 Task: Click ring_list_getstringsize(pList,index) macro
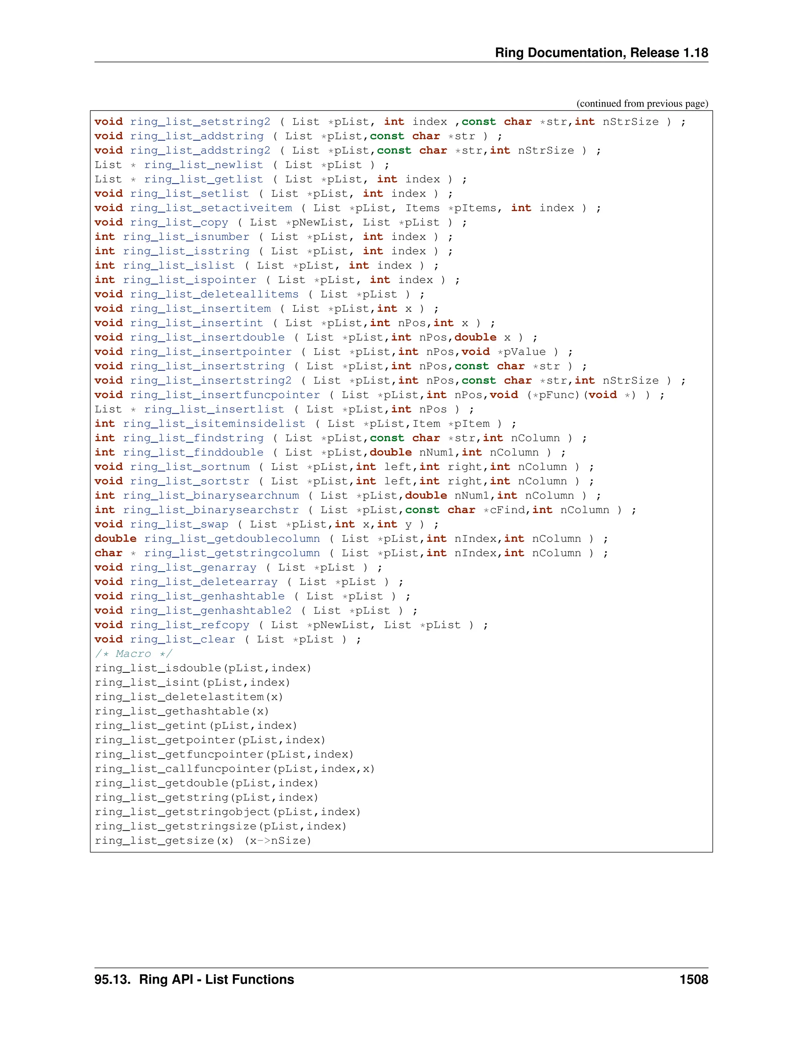pos(221,826)
